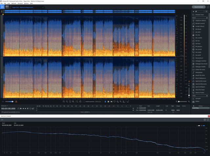
Task: Open Spectrum Analyzer settings gear
Action: point(205,120)
